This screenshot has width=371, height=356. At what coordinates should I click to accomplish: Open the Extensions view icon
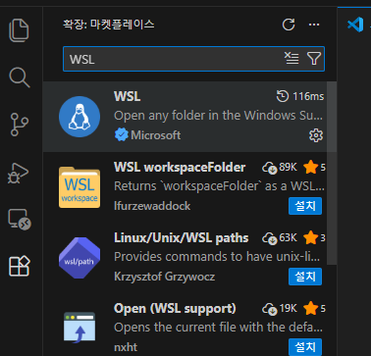(20, 266)
